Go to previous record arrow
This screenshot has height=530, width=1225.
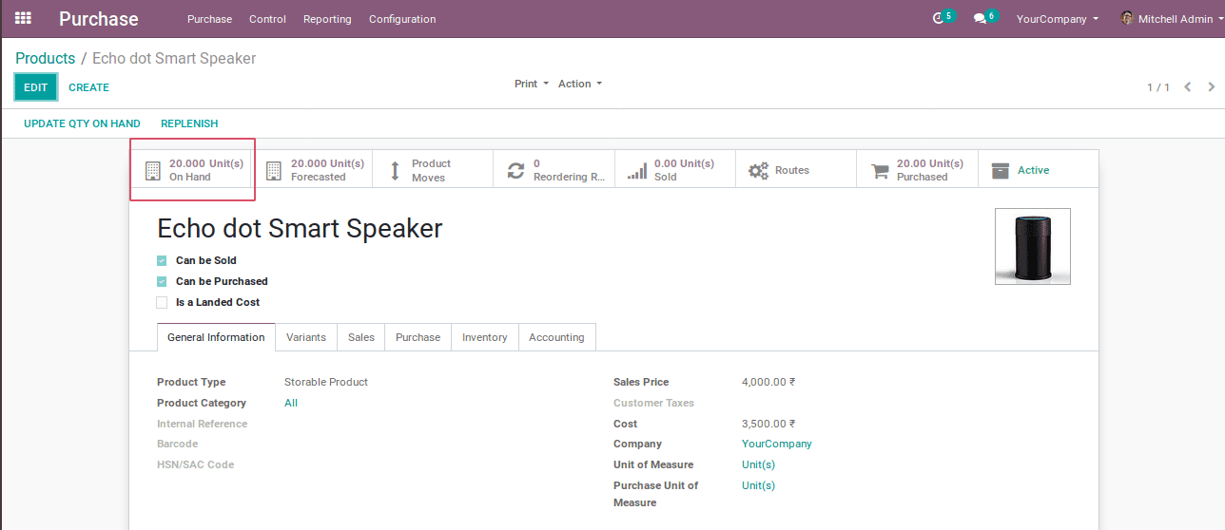point(1187,86)
